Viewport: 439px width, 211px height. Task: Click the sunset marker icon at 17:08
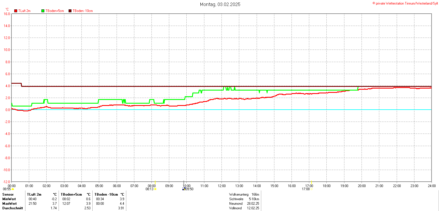(312, 189)
